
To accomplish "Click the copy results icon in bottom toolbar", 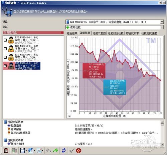I will click(x=14, y=151).
